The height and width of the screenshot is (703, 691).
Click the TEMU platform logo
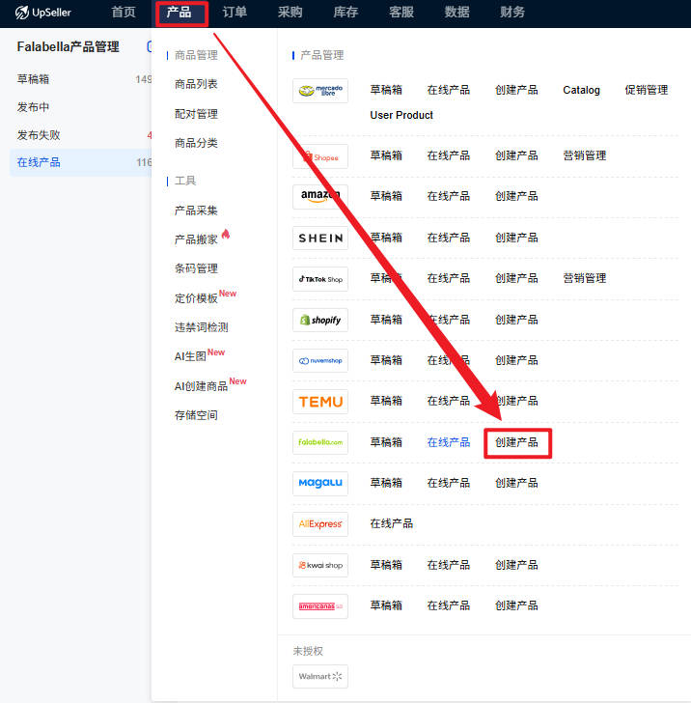(x=320, y=402)
